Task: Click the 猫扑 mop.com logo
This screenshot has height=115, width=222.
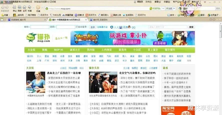Action: tap(38, 38)
